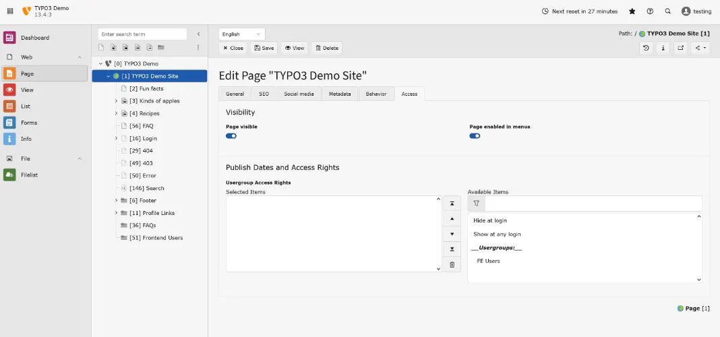Viewport: 720px width, 337px height.
Task: Focus the Available Items filter field
Action: [x=593, y=204]
